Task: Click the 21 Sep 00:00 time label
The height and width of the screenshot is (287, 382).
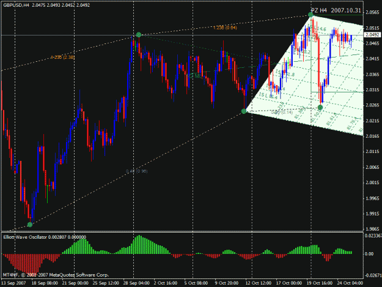Action: pos(75,283)
